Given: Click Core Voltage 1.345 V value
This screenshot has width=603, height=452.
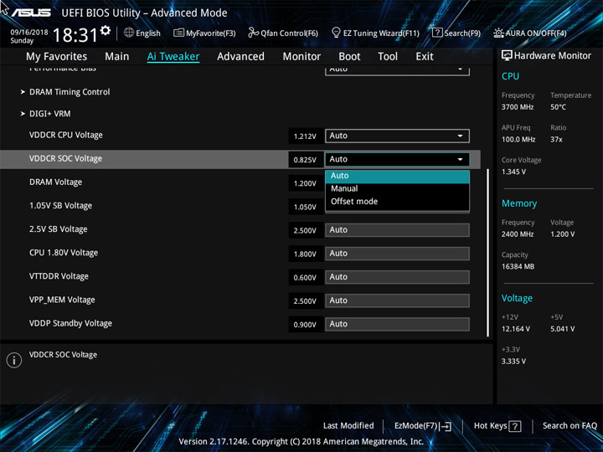Looking at the screenshot, I should (513, 172).
